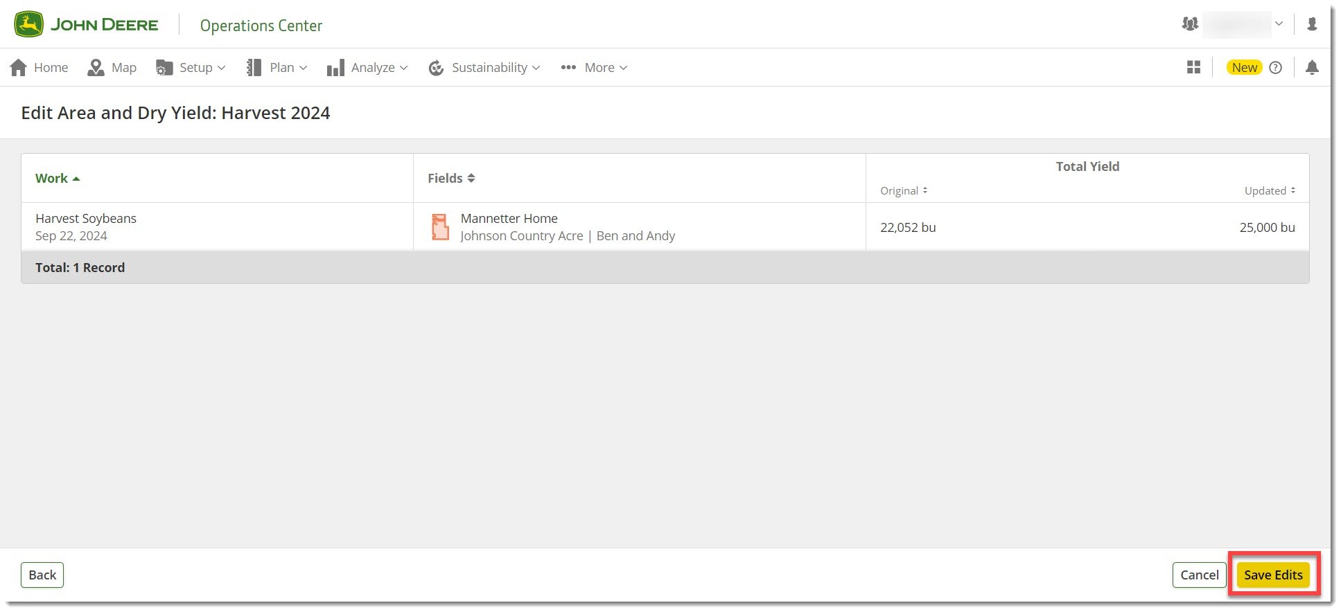Click the Mannetter Home field shape icon
The width and height of the screenshot is (1341, 612).
(x=440, y=227)
